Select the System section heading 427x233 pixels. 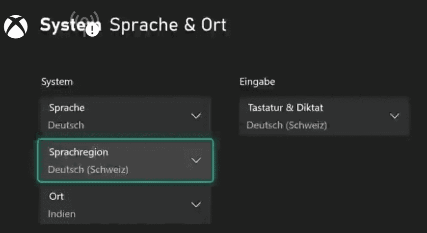(57, 82)
